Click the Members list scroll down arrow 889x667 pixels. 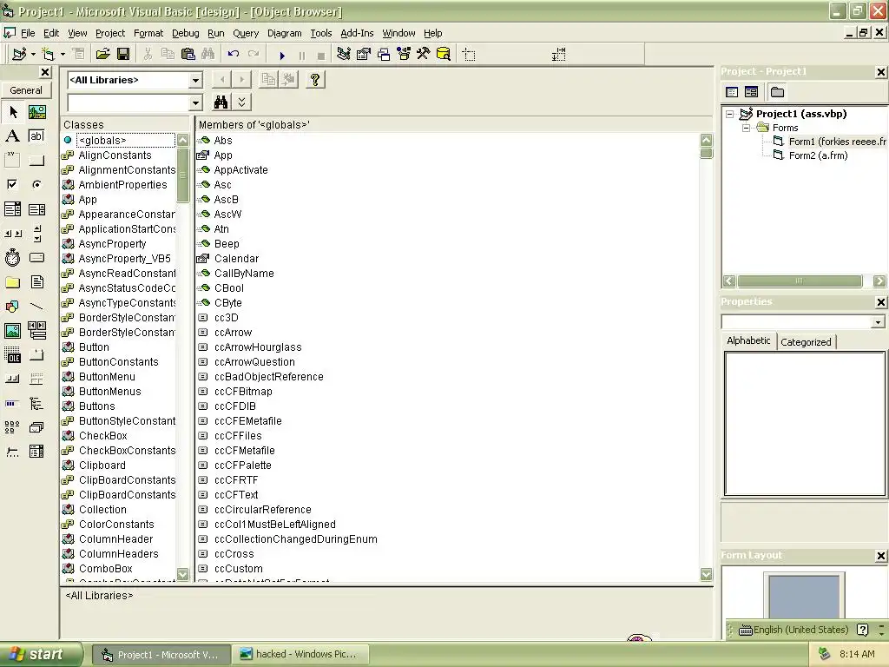tap(706, 574)
